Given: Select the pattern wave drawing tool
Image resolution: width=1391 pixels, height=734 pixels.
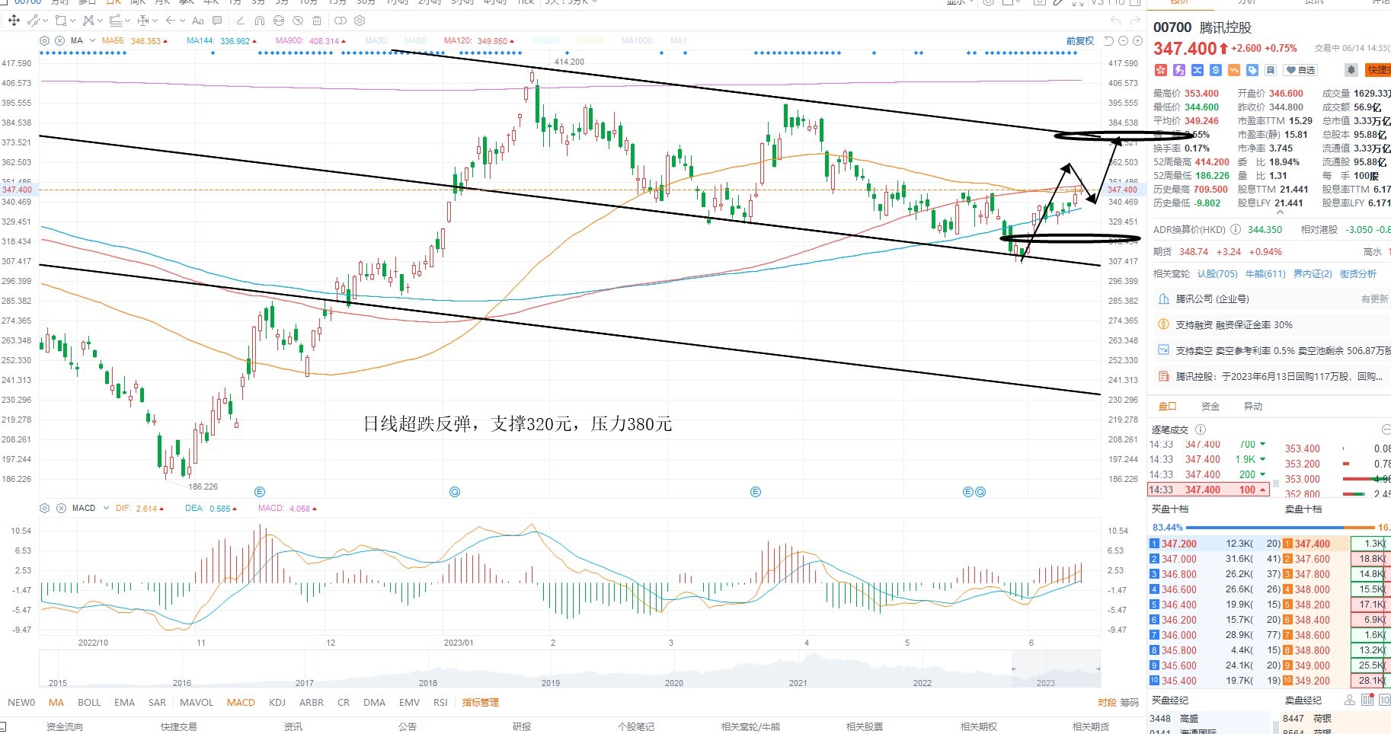Looking at the screenshot, I should 88,21.
